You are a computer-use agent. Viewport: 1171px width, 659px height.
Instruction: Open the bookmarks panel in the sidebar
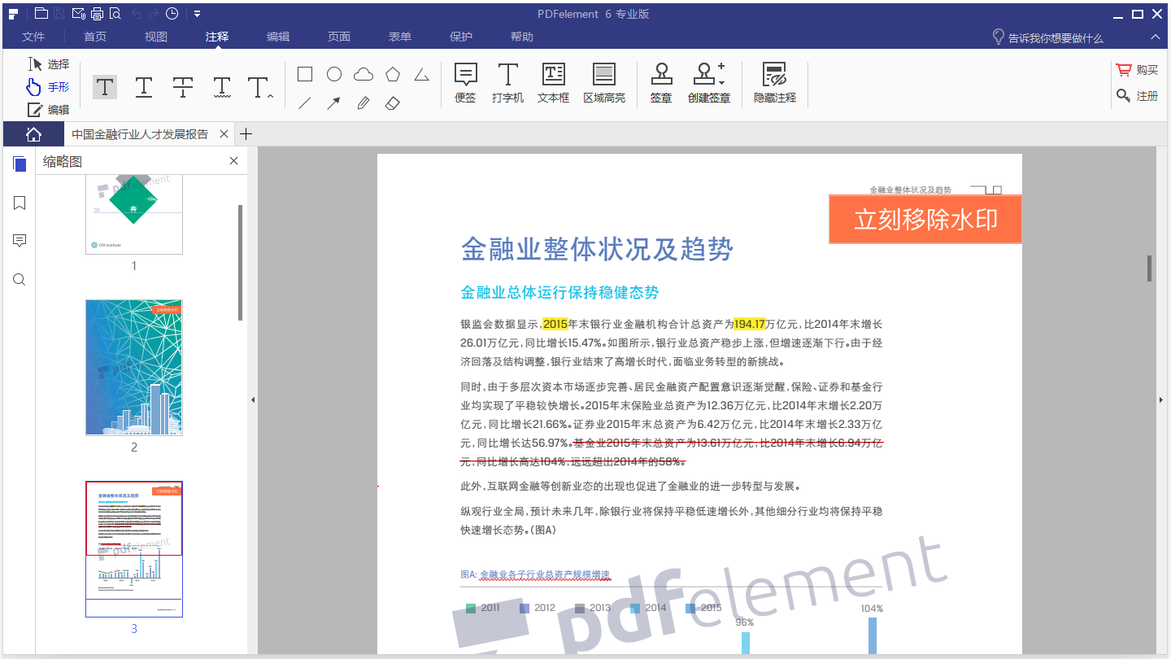tap(20, 203)
